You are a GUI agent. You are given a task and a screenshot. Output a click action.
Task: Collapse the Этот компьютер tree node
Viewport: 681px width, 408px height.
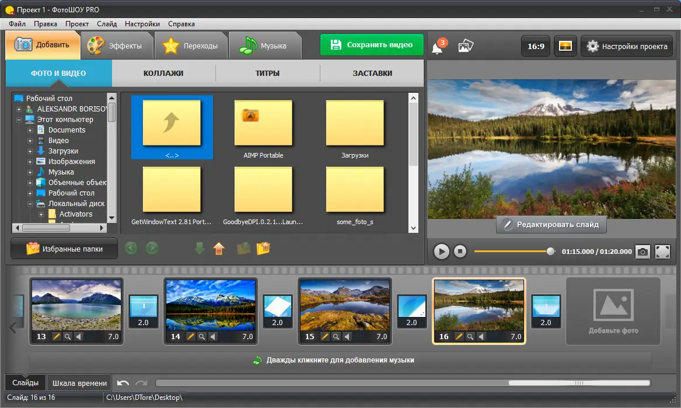tap(19, 120)
